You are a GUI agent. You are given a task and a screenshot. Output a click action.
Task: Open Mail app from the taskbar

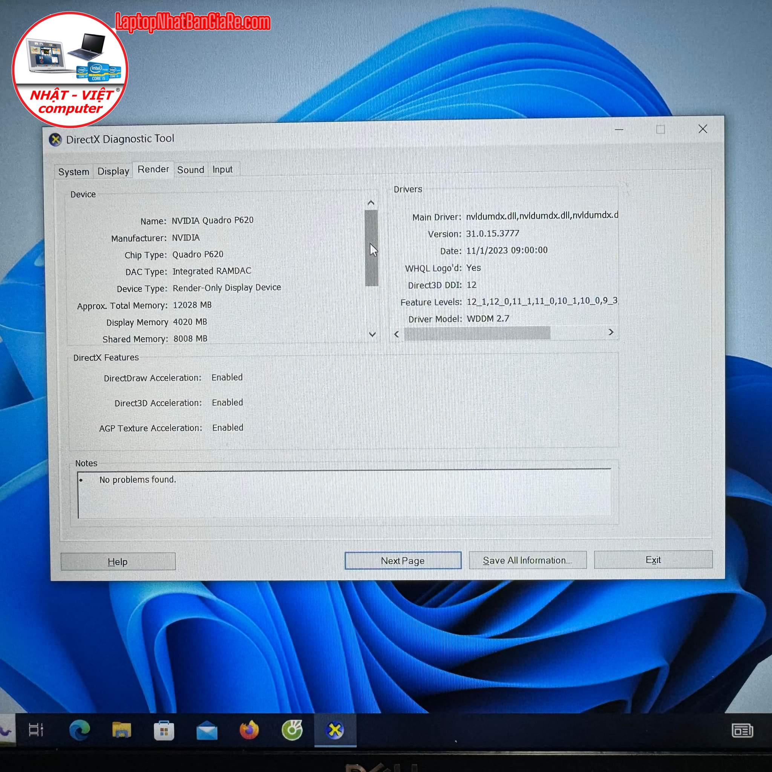(x=207, y=731)
